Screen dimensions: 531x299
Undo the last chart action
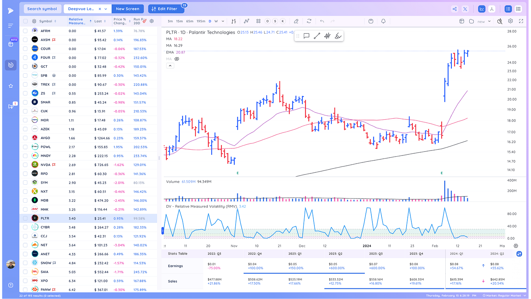(x=322, y=21)
